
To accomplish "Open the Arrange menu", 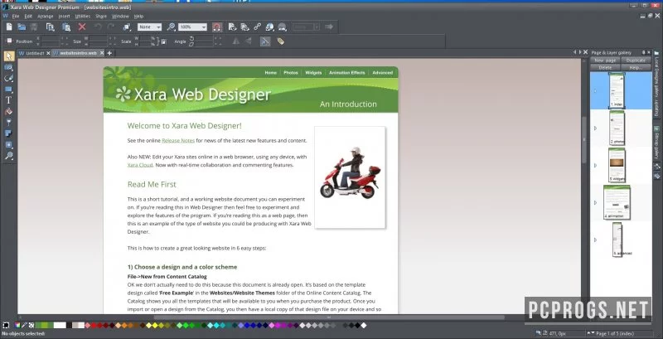I will pos(46,16).
